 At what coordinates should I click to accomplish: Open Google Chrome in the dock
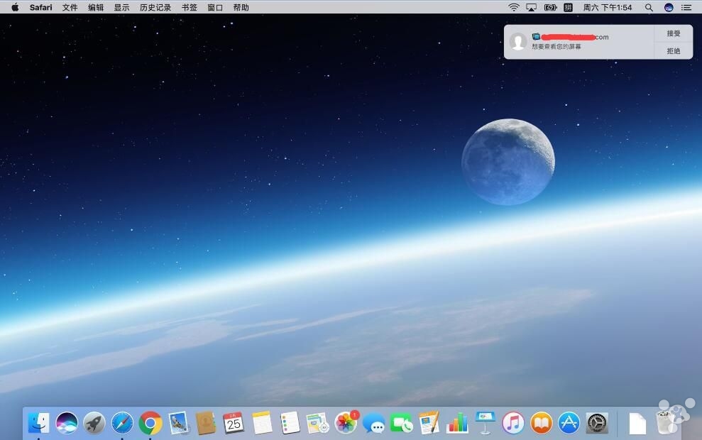tap(150, 423)
